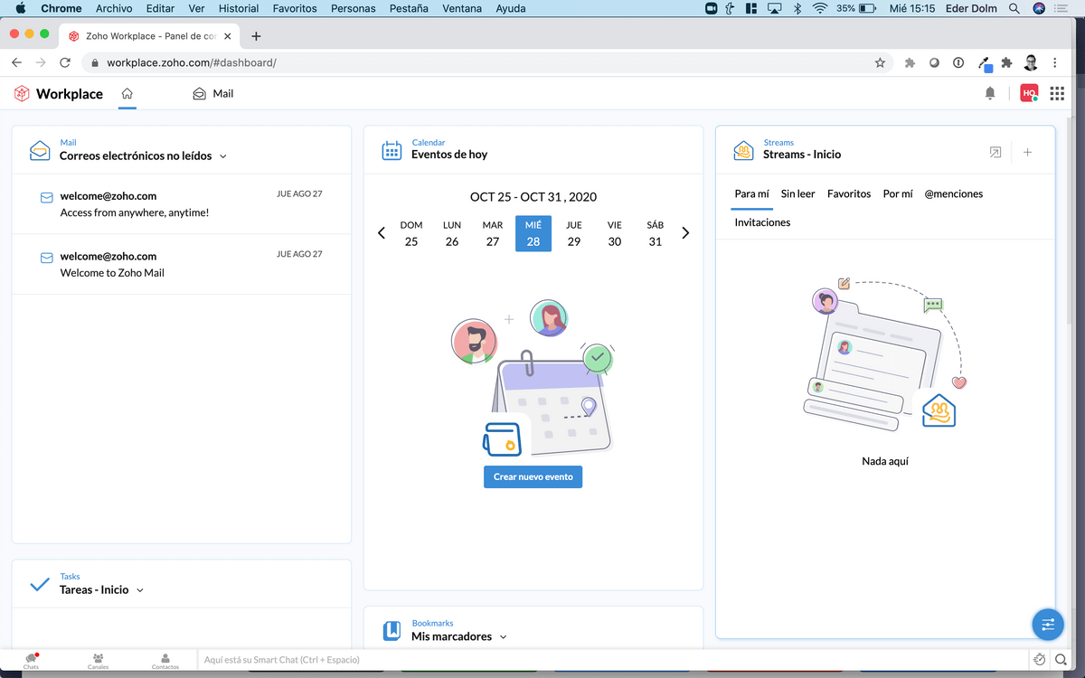Open a new Chrome tab
Viewport: 1085px width, 678px height.
point(256,36)
